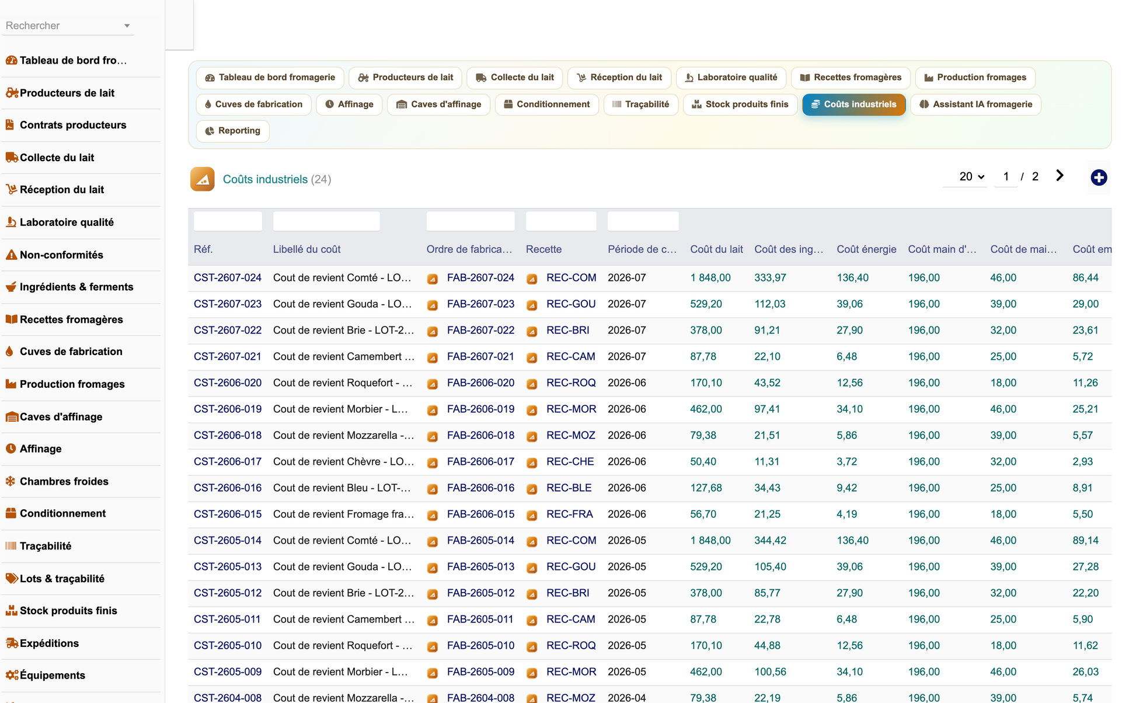
Task: Open record link CST-2606-020
Action: point(228,383)
